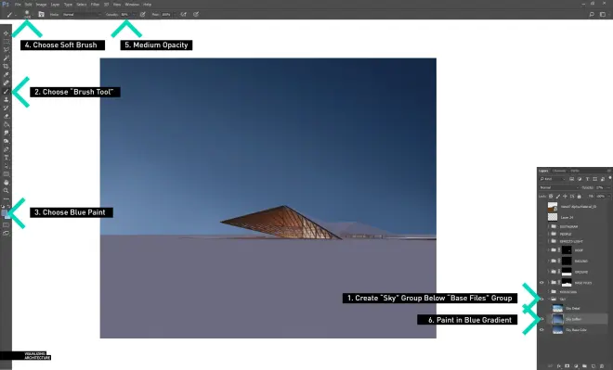Expand the BASE FILES group

[549, 283]
